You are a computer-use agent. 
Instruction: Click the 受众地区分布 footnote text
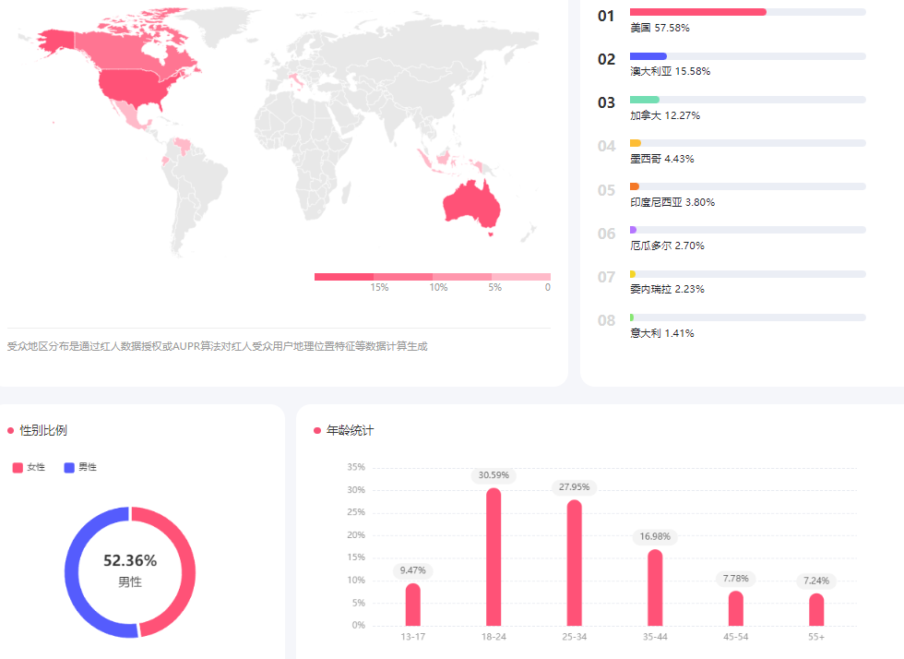[217, 346]
